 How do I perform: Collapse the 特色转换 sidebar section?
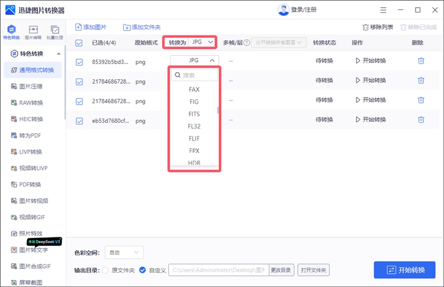pos(59,54)
